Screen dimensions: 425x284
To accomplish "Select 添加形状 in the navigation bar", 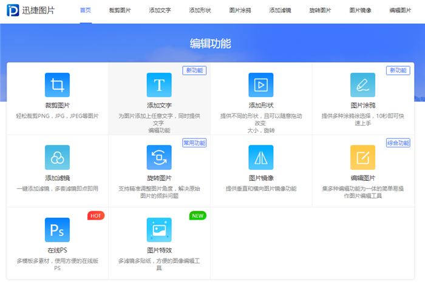I will (200, 10).
